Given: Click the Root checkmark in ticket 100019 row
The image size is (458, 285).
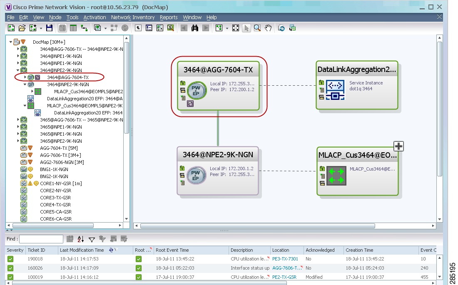Looking at the screenshot, I should click(139, 277).
